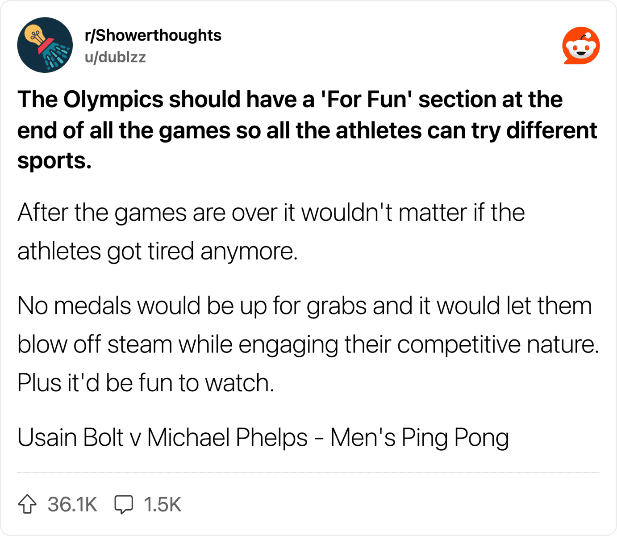Screen dimensions: 617x536
Task: Click the Reddit Snoo logo
Action: point(581,46)
